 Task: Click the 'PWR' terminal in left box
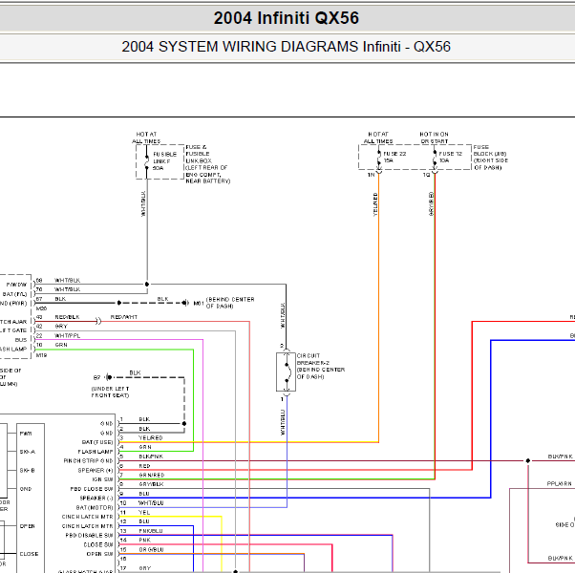click(x=26, y=434)
